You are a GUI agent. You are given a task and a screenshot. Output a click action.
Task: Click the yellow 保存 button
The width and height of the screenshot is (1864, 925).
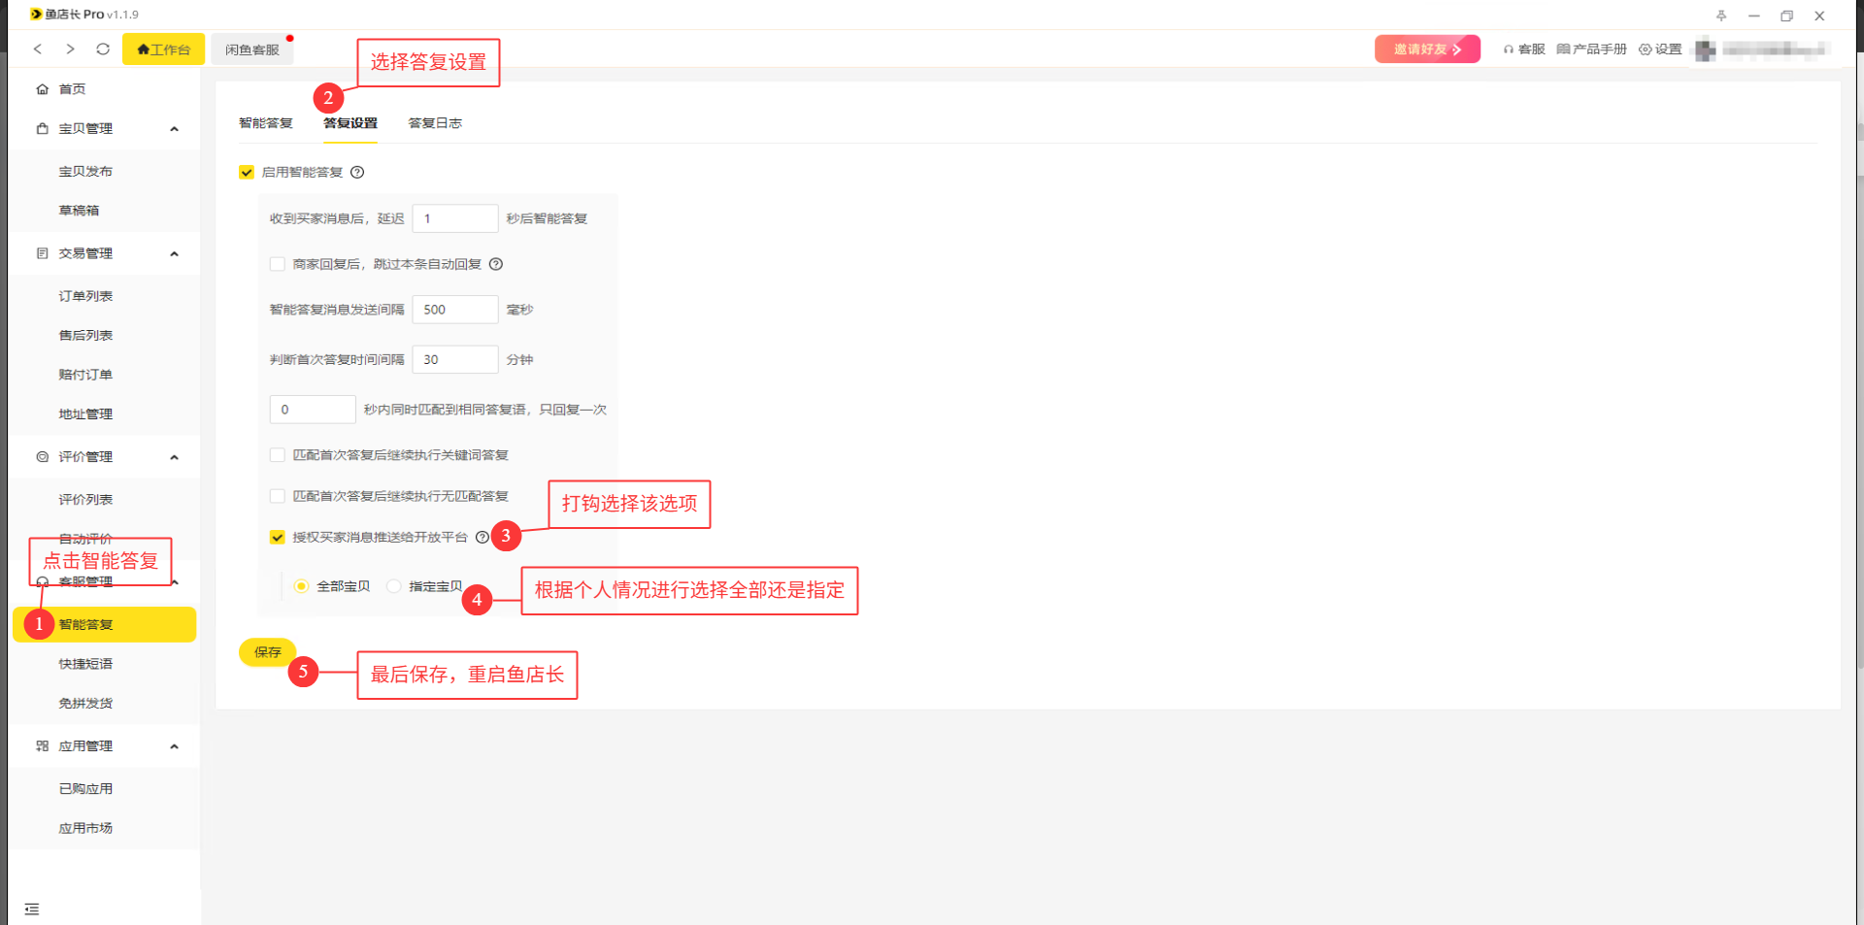(x=267, y=652)
